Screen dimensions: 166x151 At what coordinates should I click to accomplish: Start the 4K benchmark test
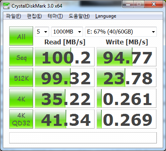(21, 98)
